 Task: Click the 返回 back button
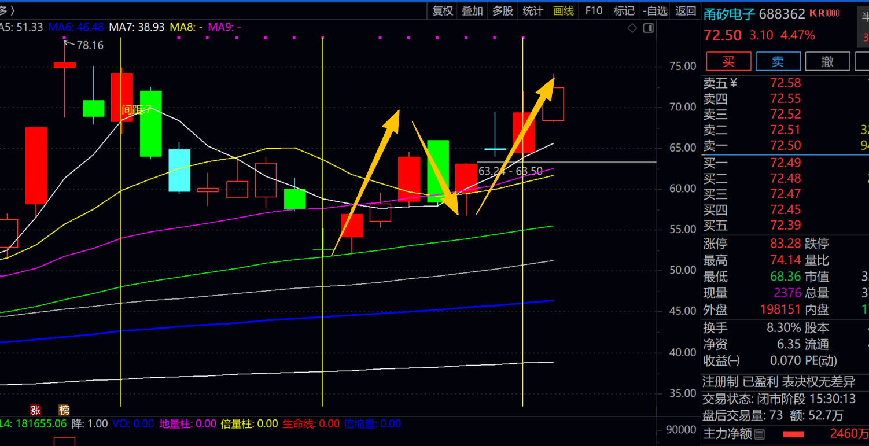click(x=686, y=11)
